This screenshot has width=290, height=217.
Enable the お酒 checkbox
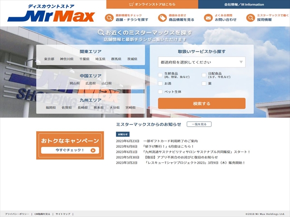coord(160,83)
